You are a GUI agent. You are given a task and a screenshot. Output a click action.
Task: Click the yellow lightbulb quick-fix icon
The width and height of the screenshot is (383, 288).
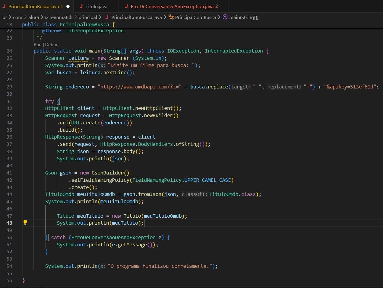tap(25, 222)
